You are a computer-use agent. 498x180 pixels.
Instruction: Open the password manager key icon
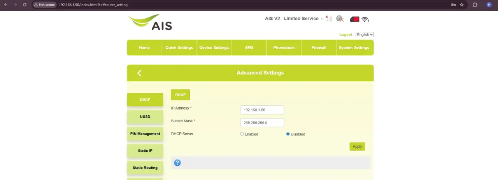pyautogui.click(x=453, y=5)
